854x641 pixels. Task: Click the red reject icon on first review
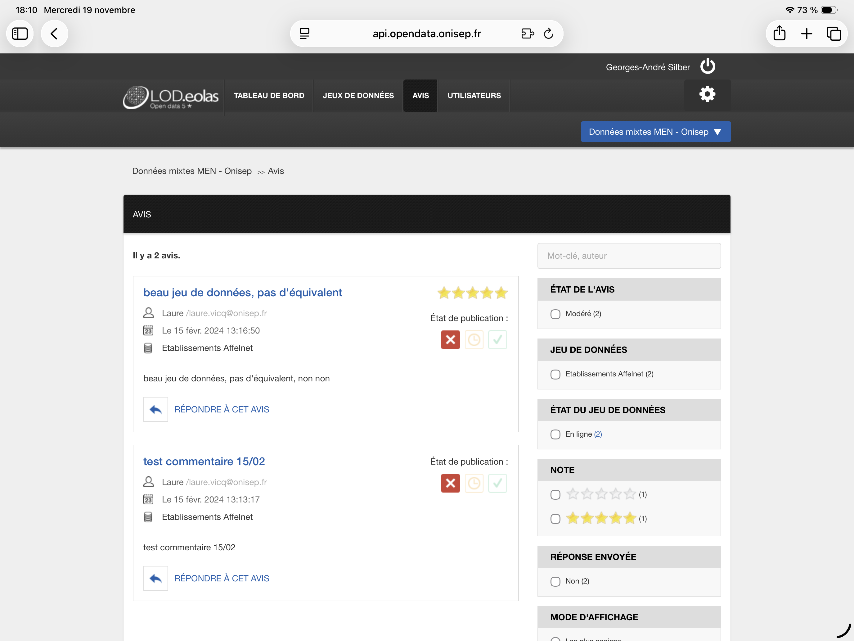pyautogui.click(x=450, y=340)
